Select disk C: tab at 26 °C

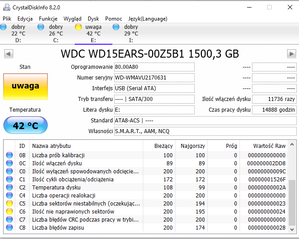[56, 34]
